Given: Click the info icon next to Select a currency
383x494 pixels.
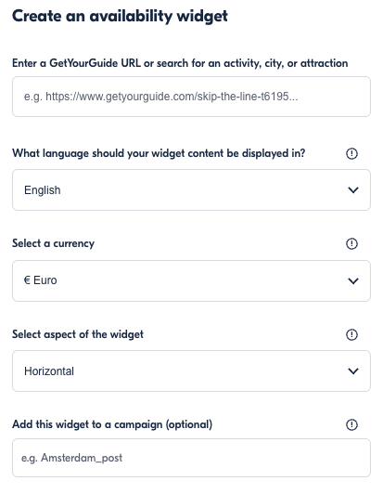Looking at the screenshot, I should pos(351,243).
